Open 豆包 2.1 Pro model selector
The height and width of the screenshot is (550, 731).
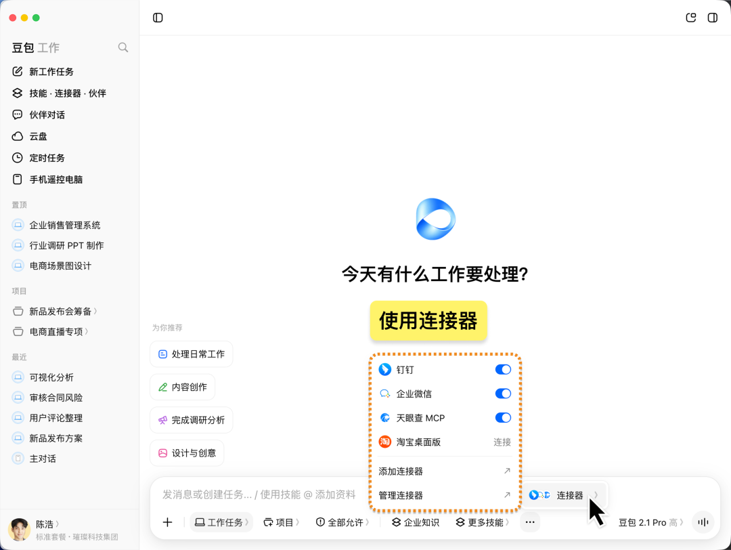[x=651, y=522]
